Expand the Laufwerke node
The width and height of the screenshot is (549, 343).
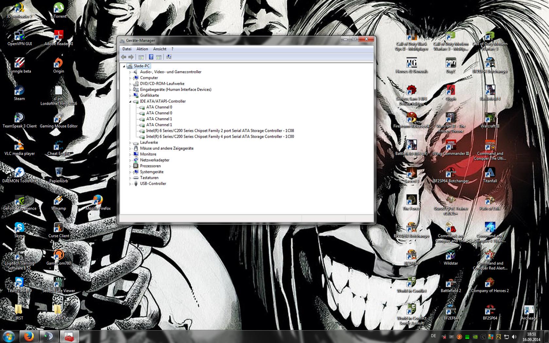(130, 143)
